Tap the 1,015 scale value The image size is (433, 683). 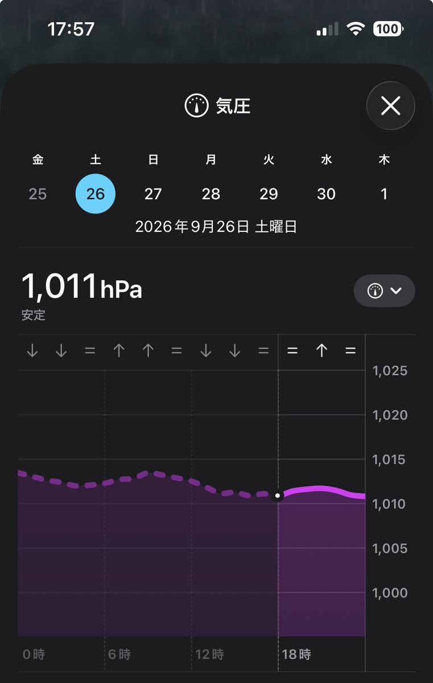(x=389, y=460)
